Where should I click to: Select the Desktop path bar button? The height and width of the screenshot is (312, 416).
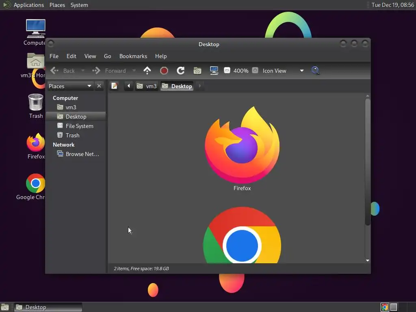[x=177, y=86]
